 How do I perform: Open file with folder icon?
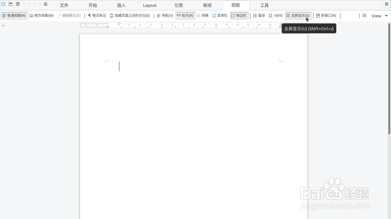11,4
